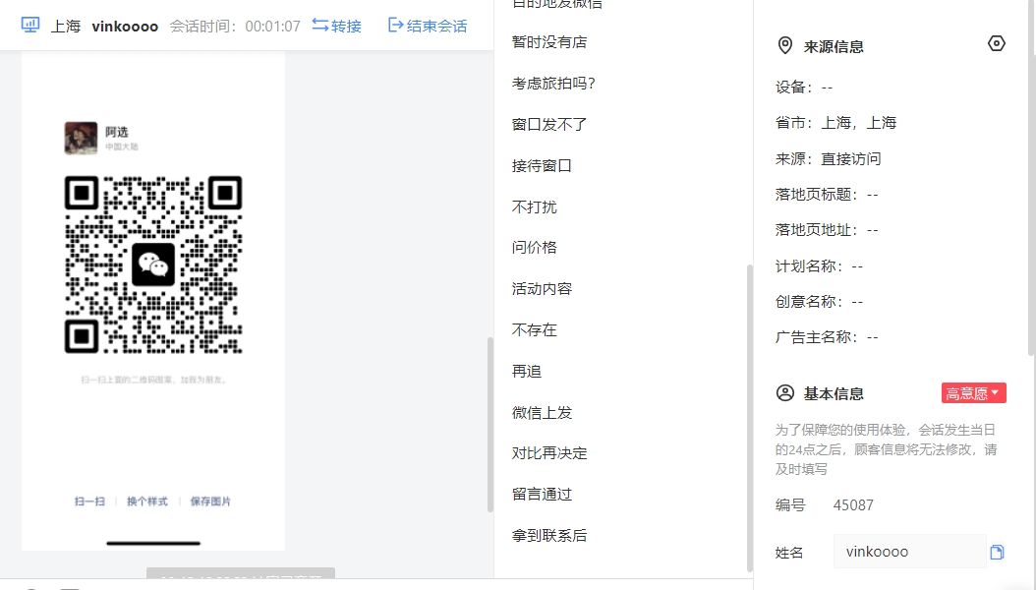This screenshot has width=1036, height=590.
Task: Click 结束会话 to end the session
Action: [428, 26]
